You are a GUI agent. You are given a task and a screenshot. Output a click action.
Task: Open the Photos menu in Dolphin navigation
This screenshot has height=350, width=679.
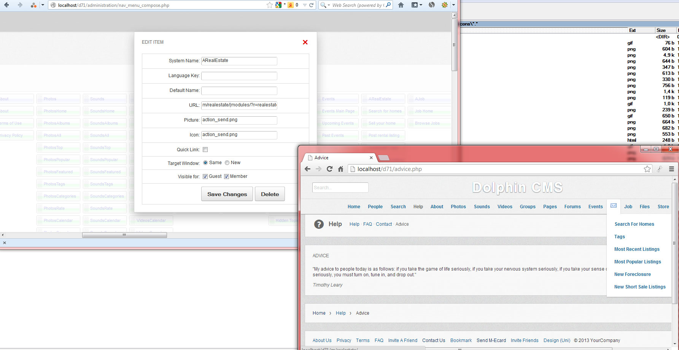(458, 207)
